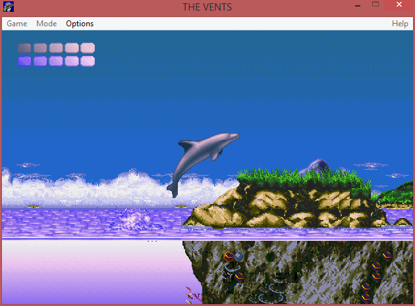Minimize THE VENTS window
The height and width of the screenshot is (306, 415).
tap(358, 5)
